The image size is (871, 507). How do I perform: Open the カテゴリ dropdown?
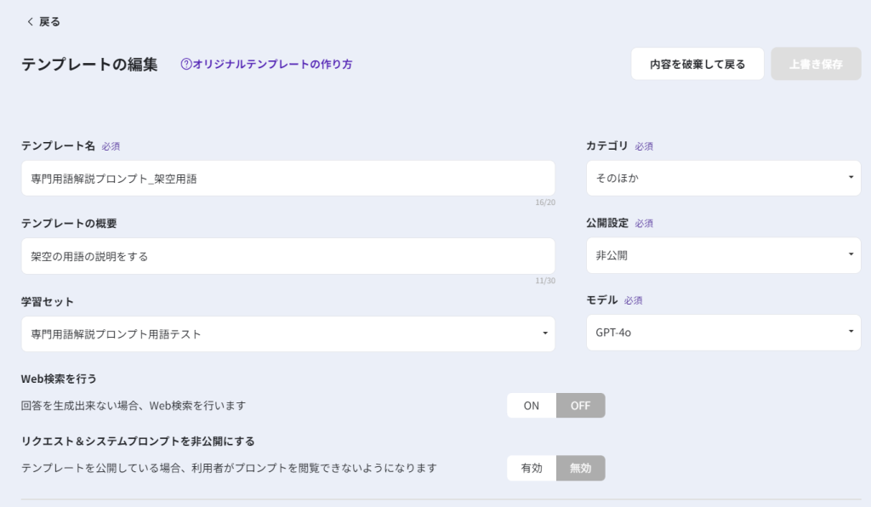tap(723, 179)
